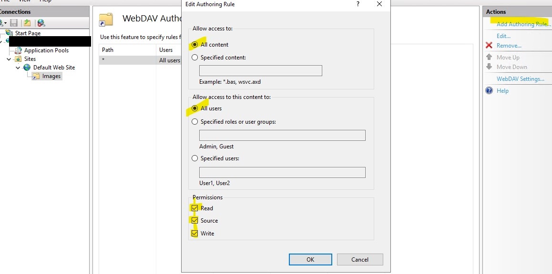This screenshot has width=552, height=274.
Task: Click the "User1, User2" example text
Action: click(x=215, y=183)
